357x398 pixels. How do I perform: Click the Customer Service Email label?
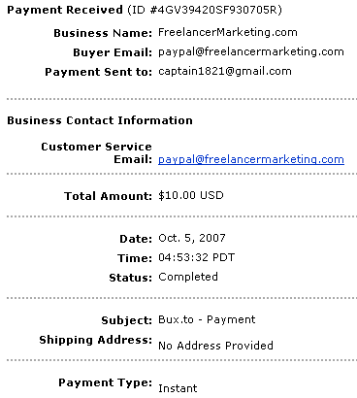tap(96, 153)
